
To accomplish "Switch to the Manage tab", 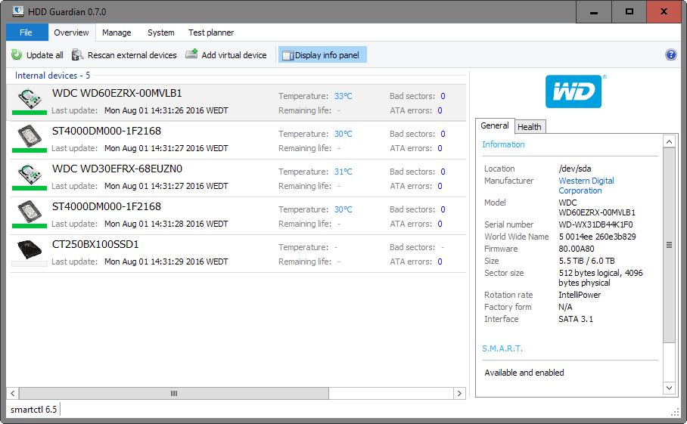I will pos(117,32).
